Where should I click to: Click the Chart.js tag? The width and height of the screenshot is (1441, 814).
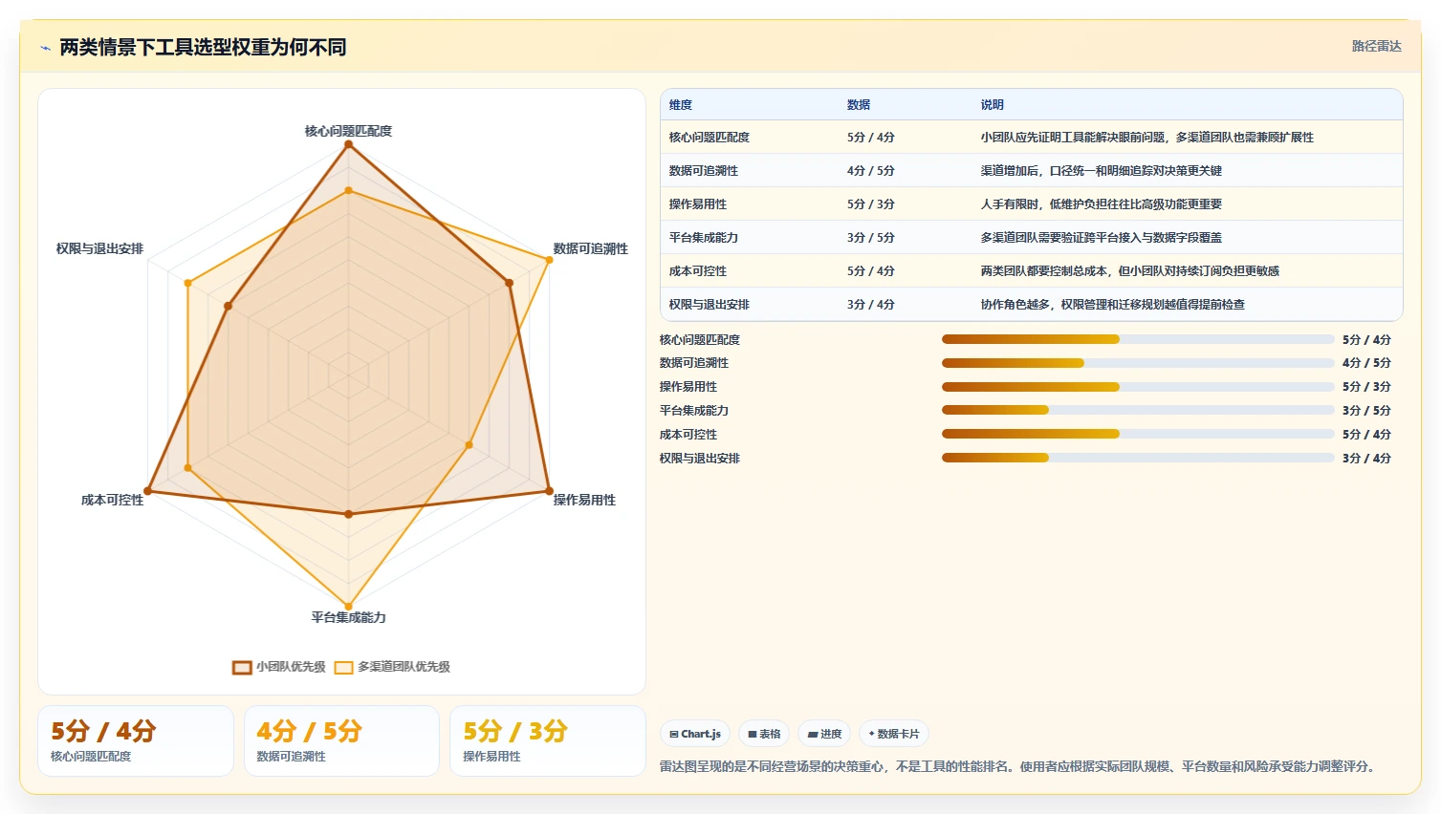695,734
